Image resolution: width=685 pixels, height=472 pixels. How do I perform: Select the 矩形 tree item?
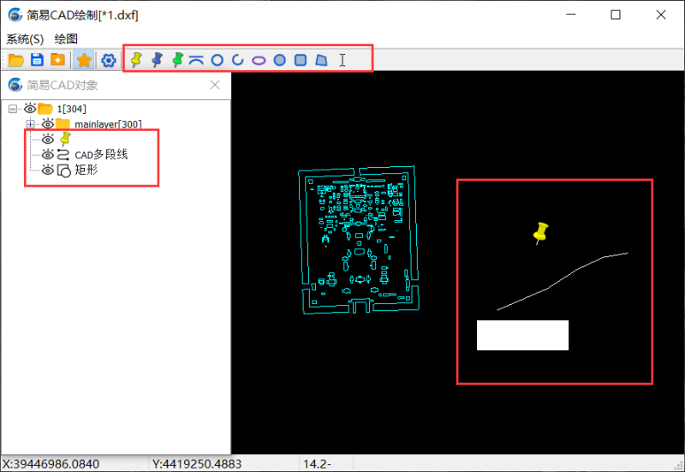coord(86,170)
